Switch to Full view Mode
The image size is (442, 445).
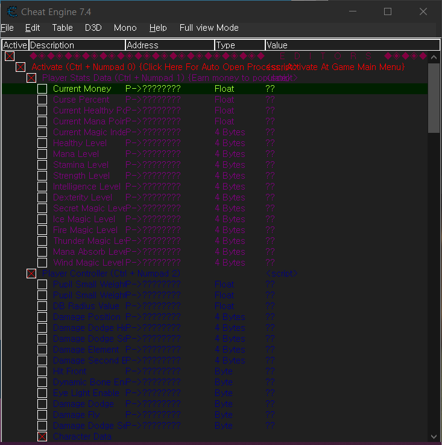tap(209, 28)
